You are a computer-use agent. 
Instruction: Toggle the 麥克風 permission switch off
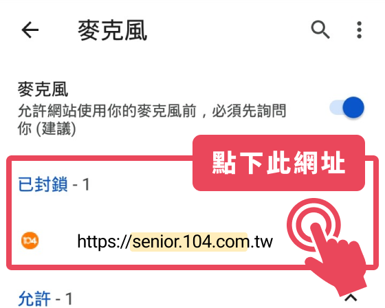346,107
